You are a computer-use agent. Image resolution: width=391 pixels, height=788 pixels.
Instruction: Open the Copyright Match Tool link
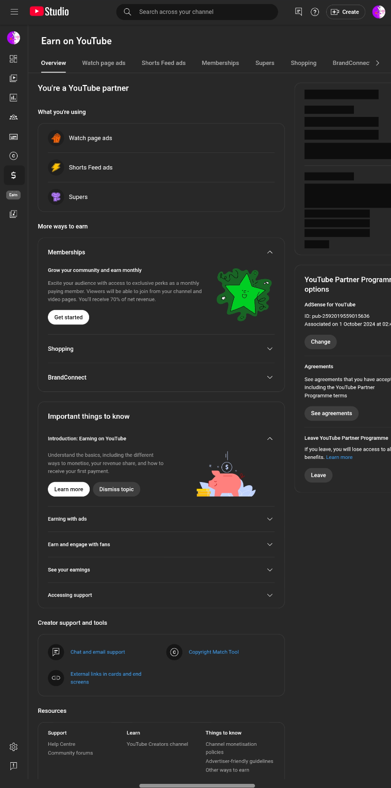tap(214, 652)
